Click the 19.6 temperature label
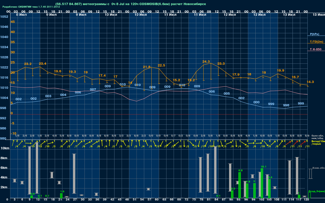 coord(58,71)
